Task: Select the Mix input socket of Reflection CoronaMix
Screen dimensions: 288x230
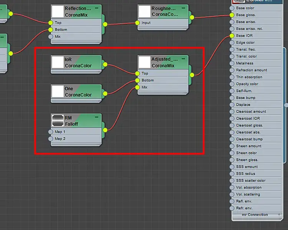Action: point(51,36)
